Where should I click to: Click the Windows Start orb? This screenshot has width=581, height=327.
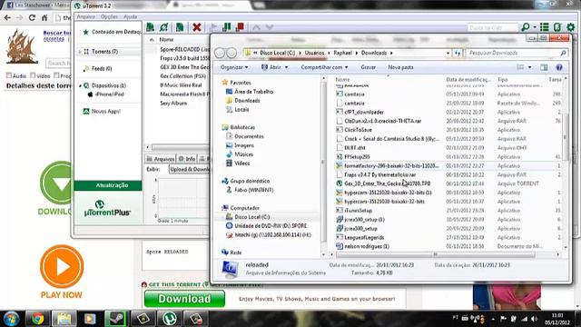(11, 319)
